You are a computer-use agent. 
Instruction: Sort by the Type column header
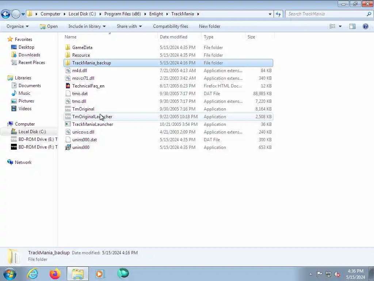point(223,37)
